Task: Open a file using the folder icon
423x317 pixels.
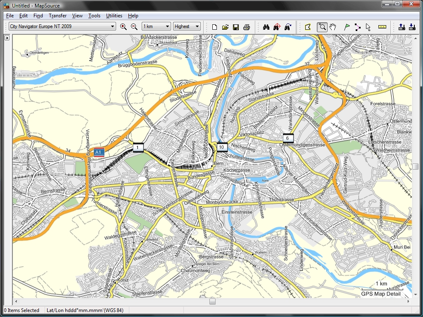Action: point(225,27)
